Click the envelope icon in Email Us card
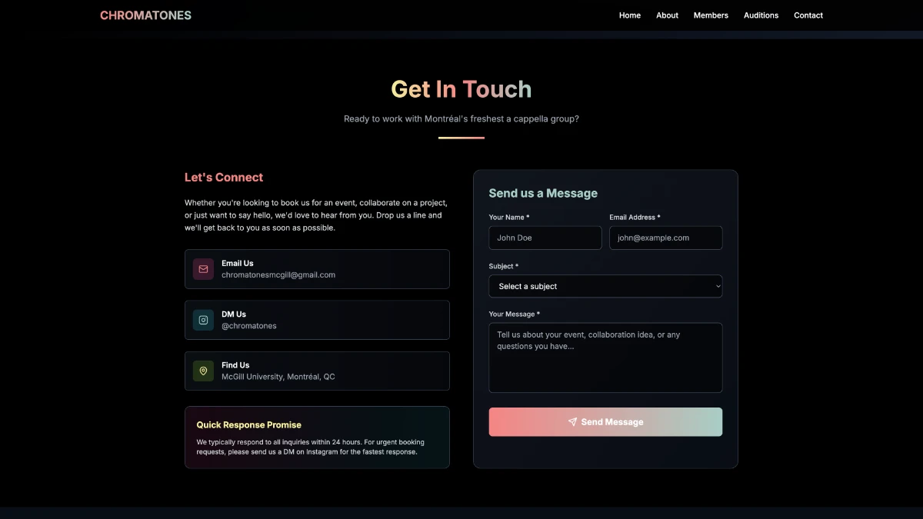The height and width of the screenshot is (519, 923). tap(203, 269)
